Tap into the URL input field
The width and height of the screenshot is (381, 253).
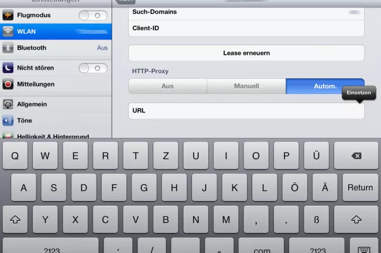(246, 110)
